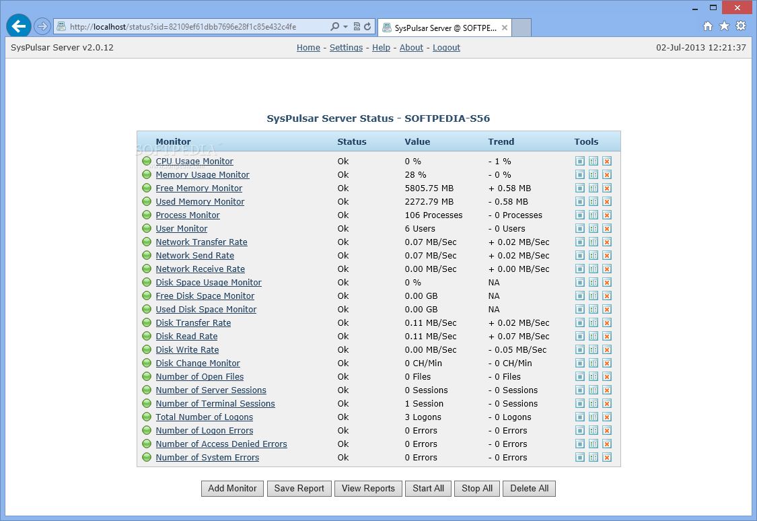
Task: Click the green status indicator for CPU Usage Monitor
Action: 147,162
